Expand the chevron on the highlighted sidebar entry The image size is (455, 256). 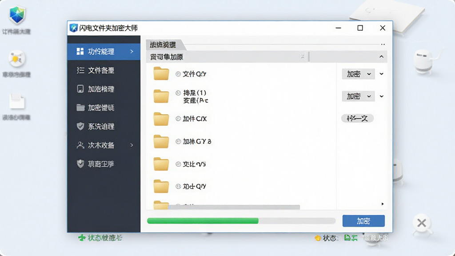tap(132, 52)
